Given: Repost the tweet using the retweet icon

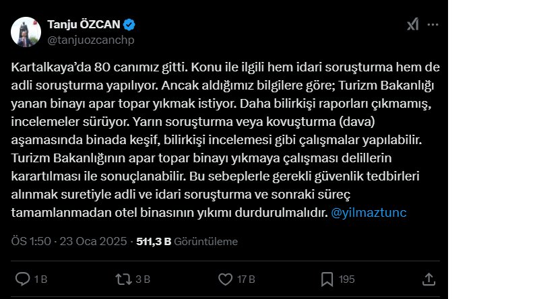Looking at the screenshot, I should click(x=123, y=279).
